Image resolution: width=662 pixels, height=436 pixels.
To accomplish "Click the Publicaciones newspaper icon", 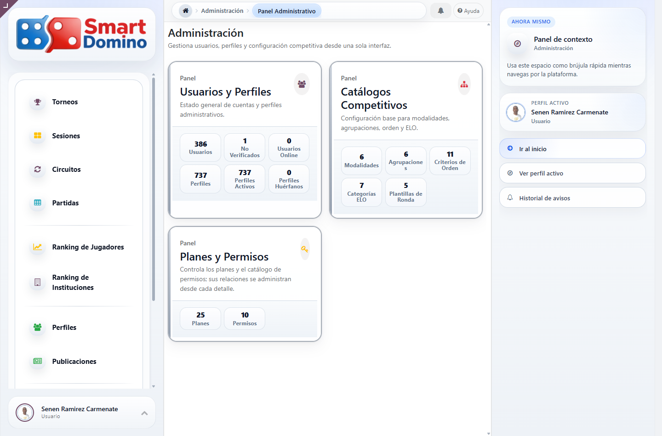I will coord(38,361).
